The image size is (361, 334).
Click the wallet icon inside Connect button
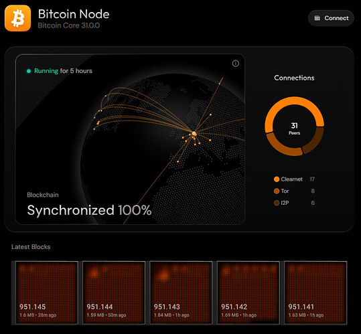[x=317, y=18]
